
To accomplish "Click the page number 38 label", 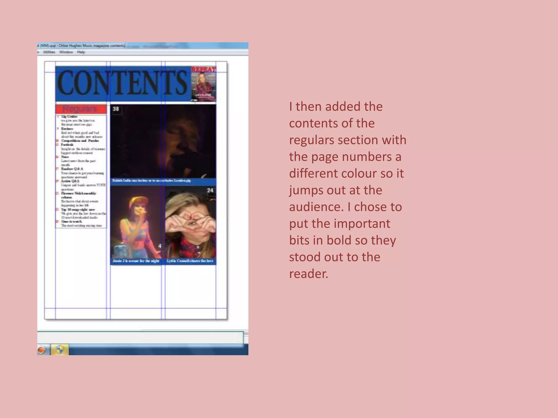I will pyautogui.click(x=116, y=109).
